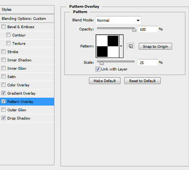Image resolution: width=189 pixels, height=170 pixels.
Task: Enable the Inner Shadow checkbox
Action: coord(3,60)
